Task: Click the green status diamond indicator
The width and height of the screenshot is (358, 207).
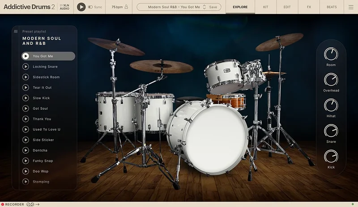Action: click(353, 204)
